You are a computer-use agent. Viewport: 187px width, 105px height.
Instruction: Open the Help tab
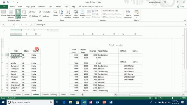coord(73,7)
